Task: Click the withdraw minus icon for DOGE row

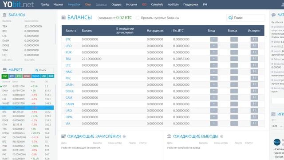Action: click(234, 91)
